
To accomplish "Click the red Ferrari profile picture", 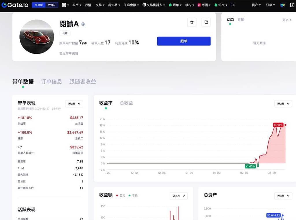I will tap(36, 37).
